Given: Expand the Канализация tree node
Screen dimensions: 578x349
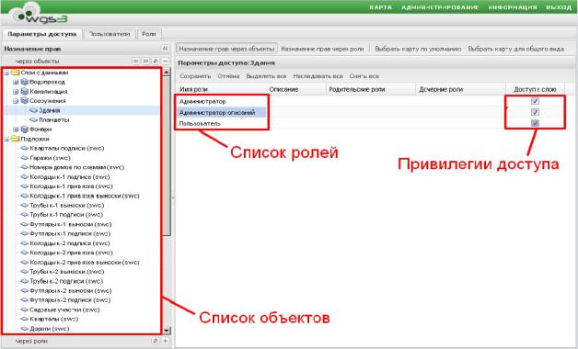Looking at the screenshot, I should [16, 92].
